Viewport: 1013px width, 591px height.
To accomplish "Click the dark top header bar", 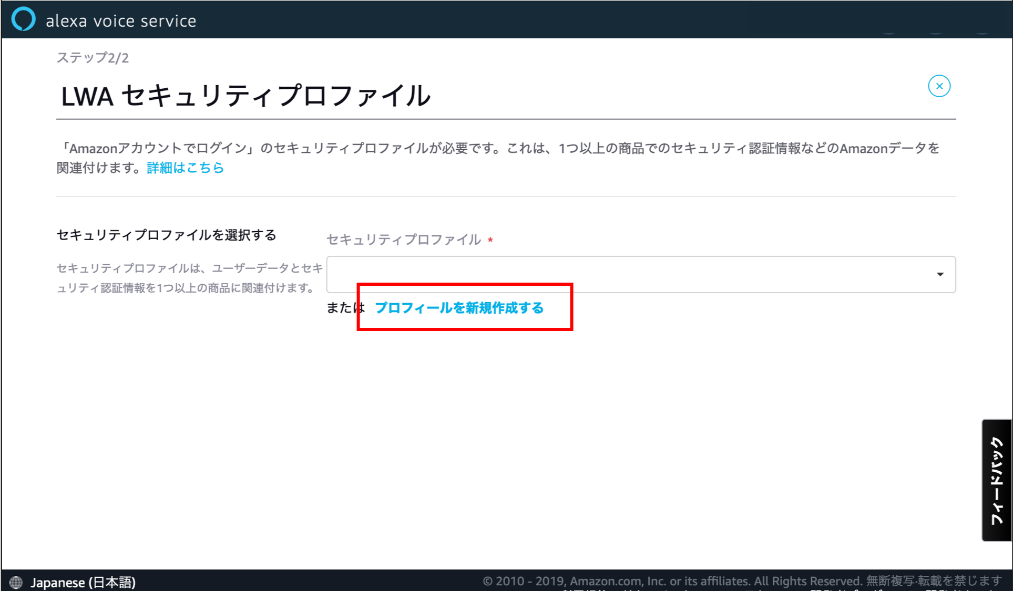I will tap(526, 19).
